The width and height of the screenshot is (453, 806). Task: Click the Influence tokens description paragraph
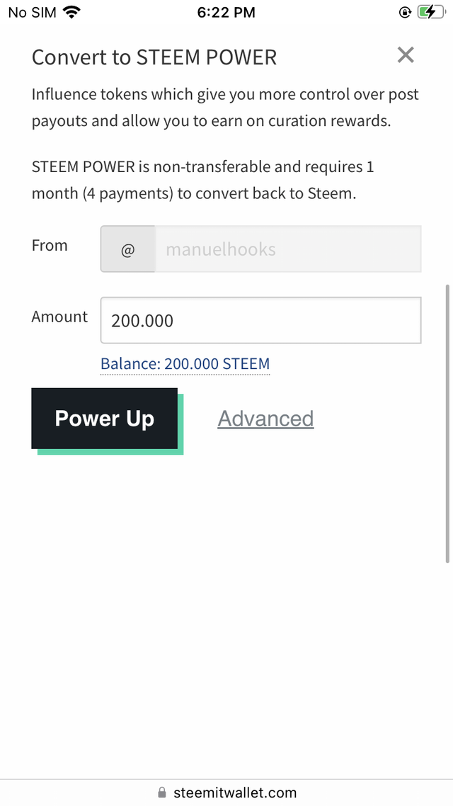coord(225,108)
